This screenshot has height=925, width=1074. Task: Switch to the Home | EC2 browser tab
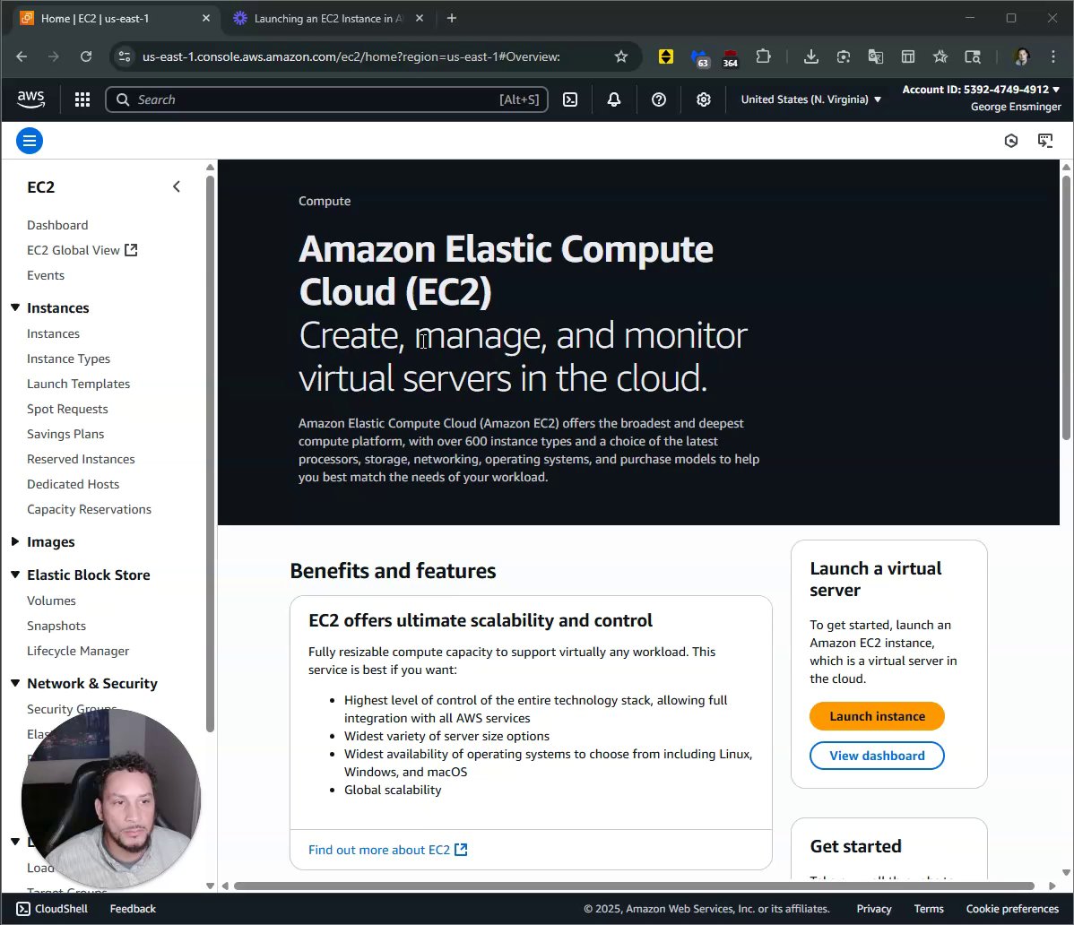pyautogui.click(x=115, y=19)
